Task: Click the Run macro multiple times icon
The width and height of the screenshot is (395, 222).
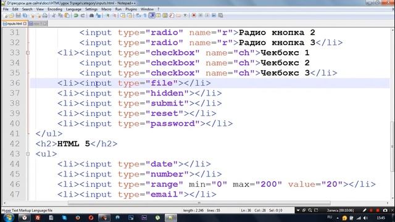Action: click(214, 15)
